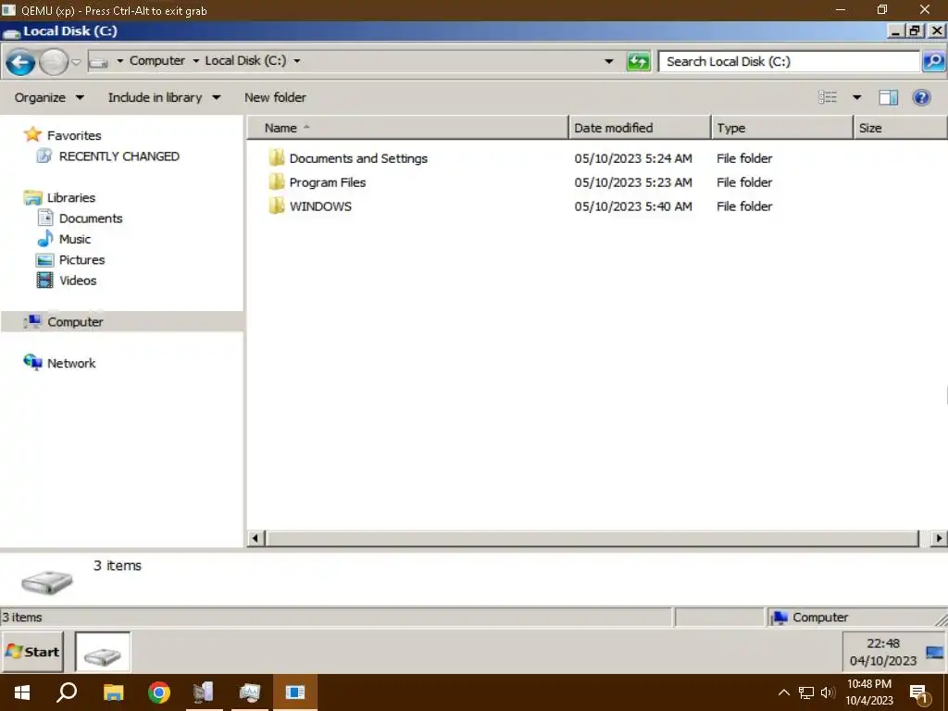Select Network in navigation pane
This screenshot has height=711, width=948.
point(71,363)
